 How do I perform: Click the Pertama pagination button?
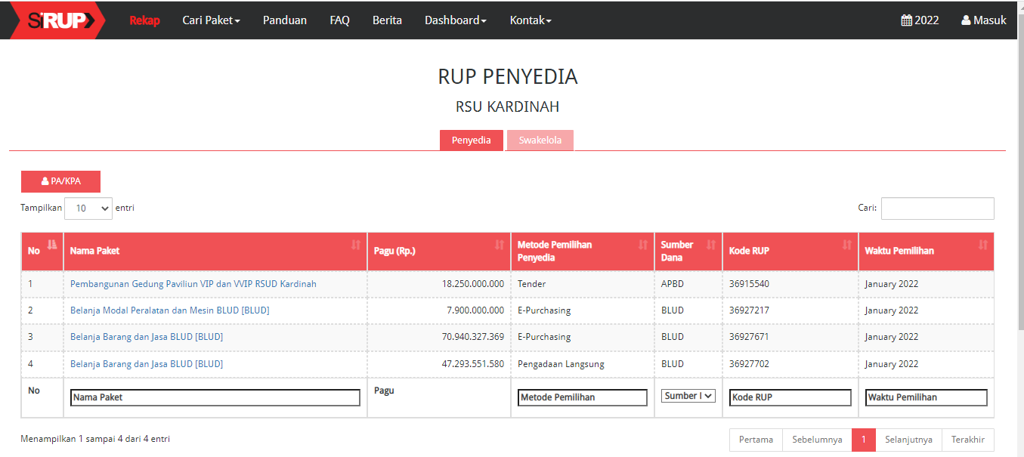(756, 440)
